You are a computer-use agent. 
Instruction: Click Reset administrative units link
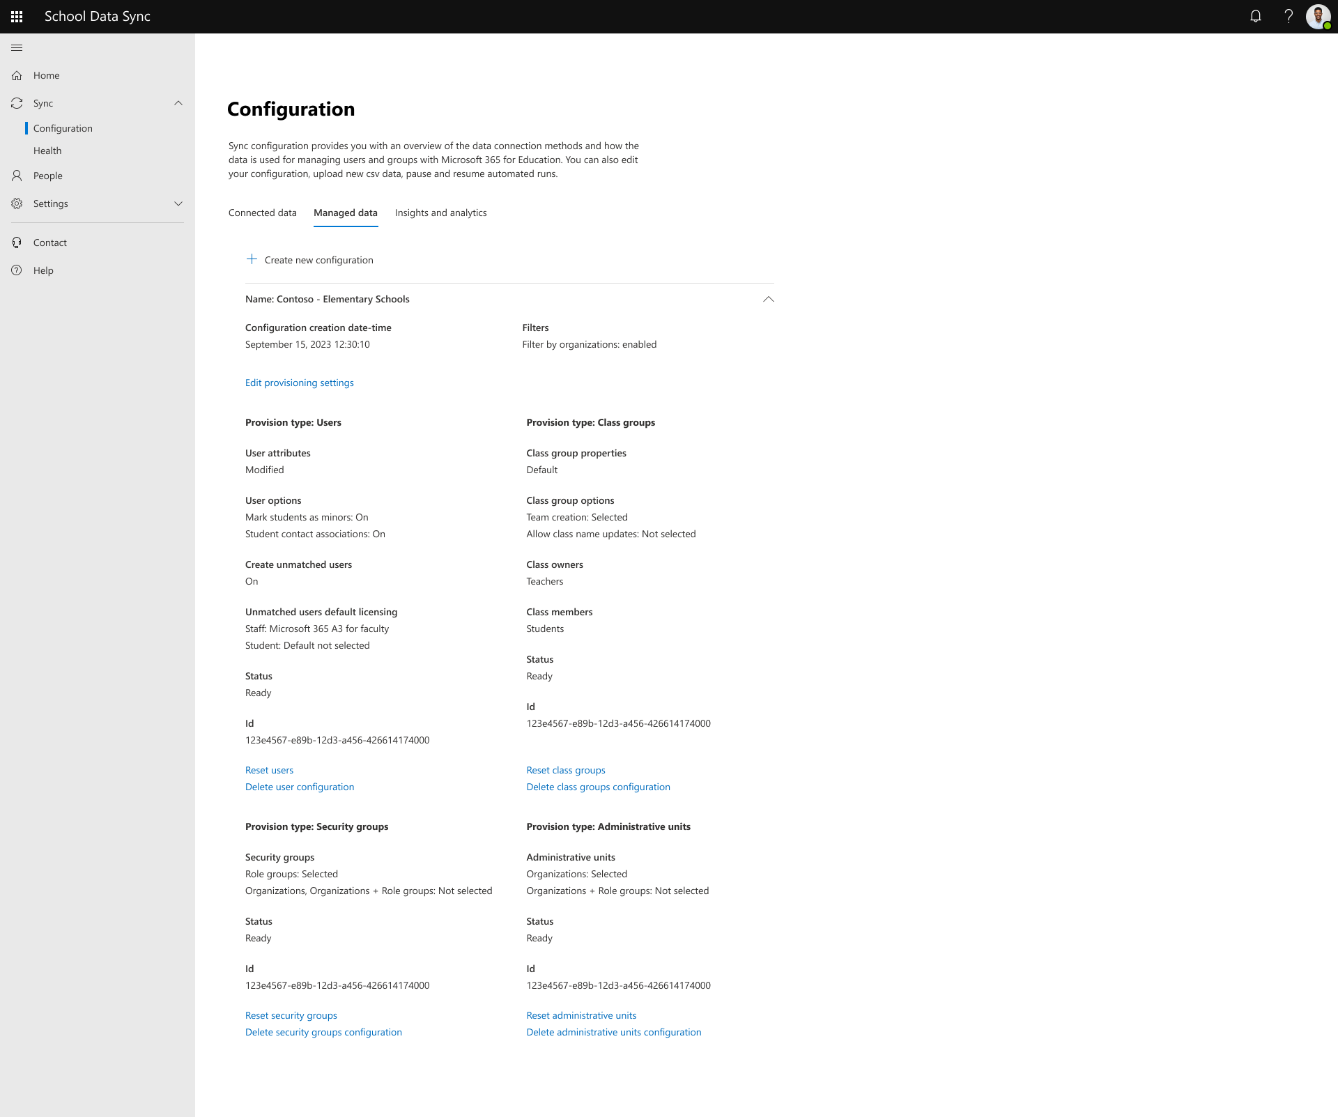coord(581,1015)
